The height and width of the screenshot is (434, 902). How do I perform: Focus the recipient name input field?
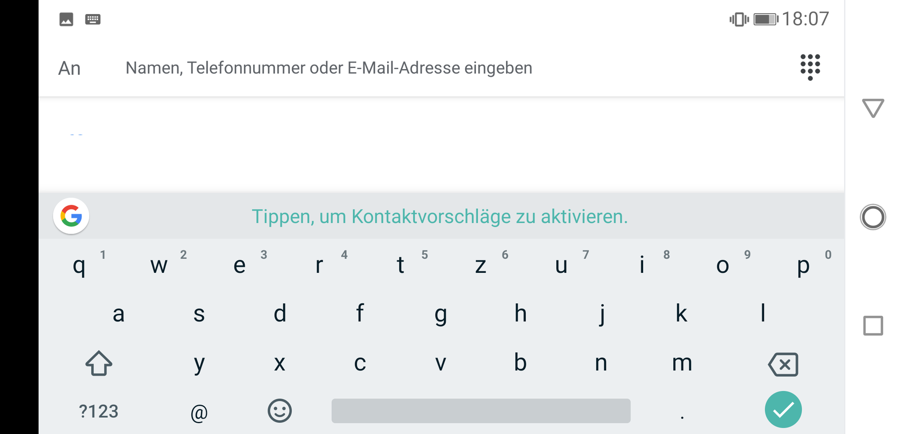pyautogui.click(x=329, y=68)
